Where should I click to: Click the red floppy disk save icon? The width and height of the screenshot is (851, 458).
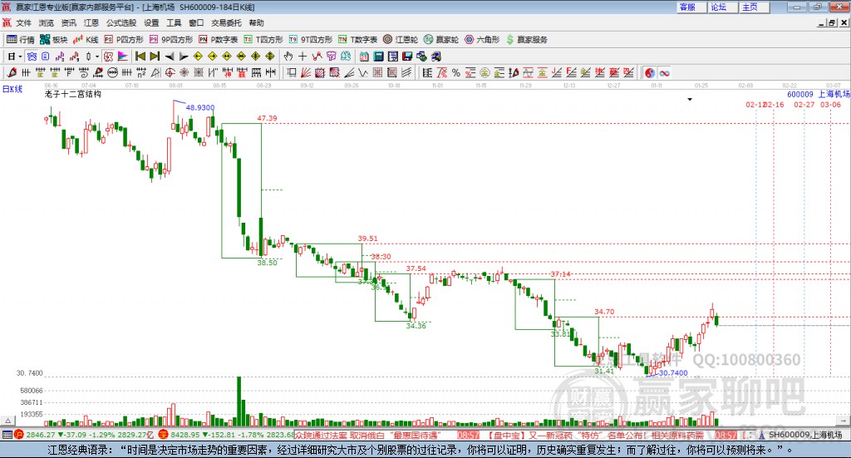pyautogui.click(x=407, y=57)
